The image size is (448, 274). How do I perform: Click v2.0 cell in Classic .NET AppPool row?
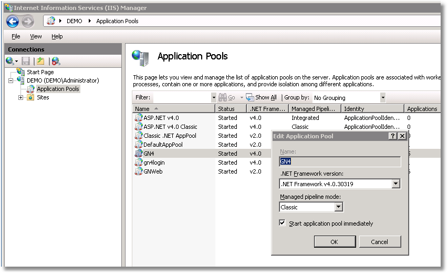[x=255, y=136]
